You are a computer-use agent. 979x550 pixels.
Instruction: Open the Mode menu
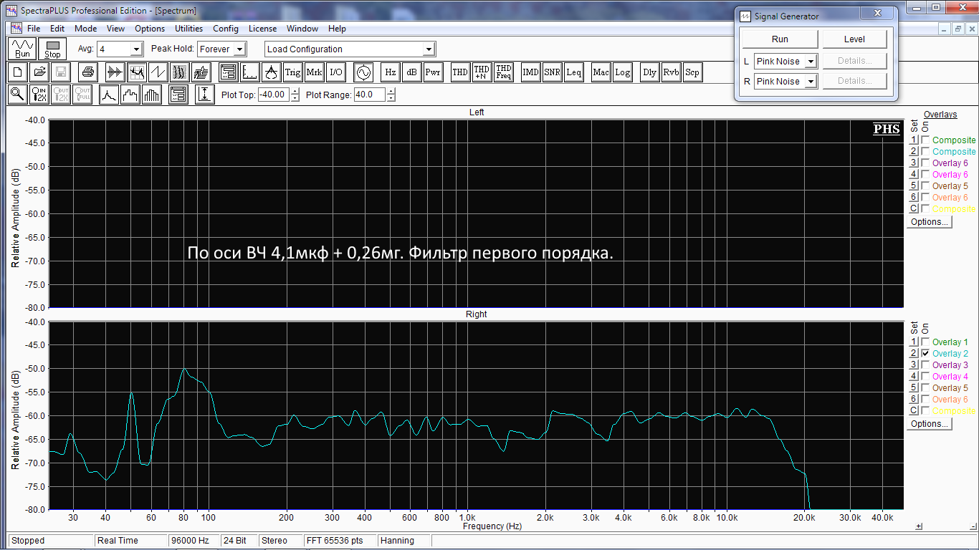point(85,29)
